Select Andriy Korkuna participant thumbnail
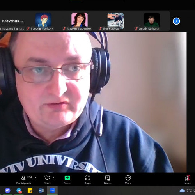Screen dimensions: 195x195 [x=151, y=21]
